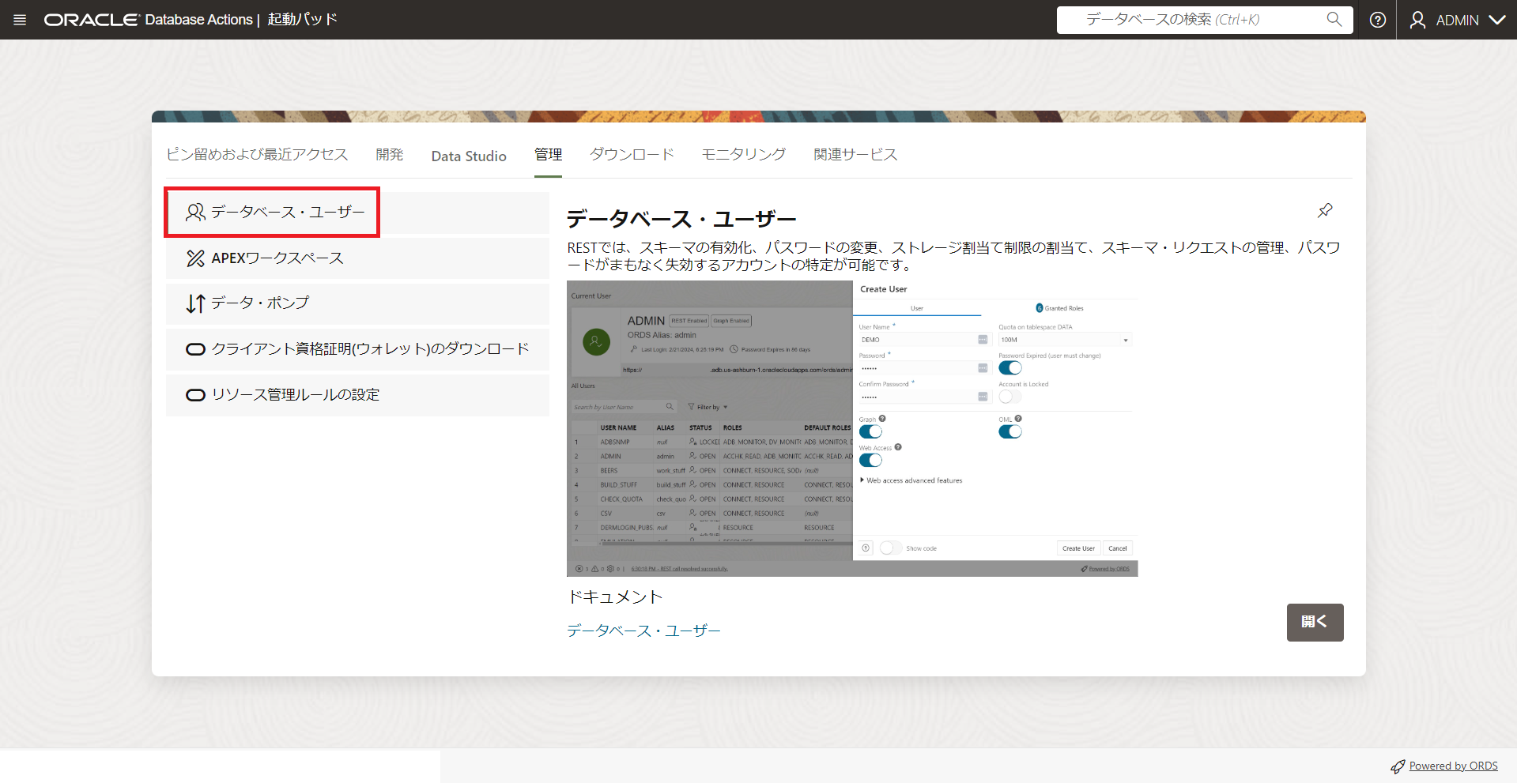Screen dimensions: 1517x783
Task: Turn off the Graph toggle in Create User
Action: pos(870,431)
